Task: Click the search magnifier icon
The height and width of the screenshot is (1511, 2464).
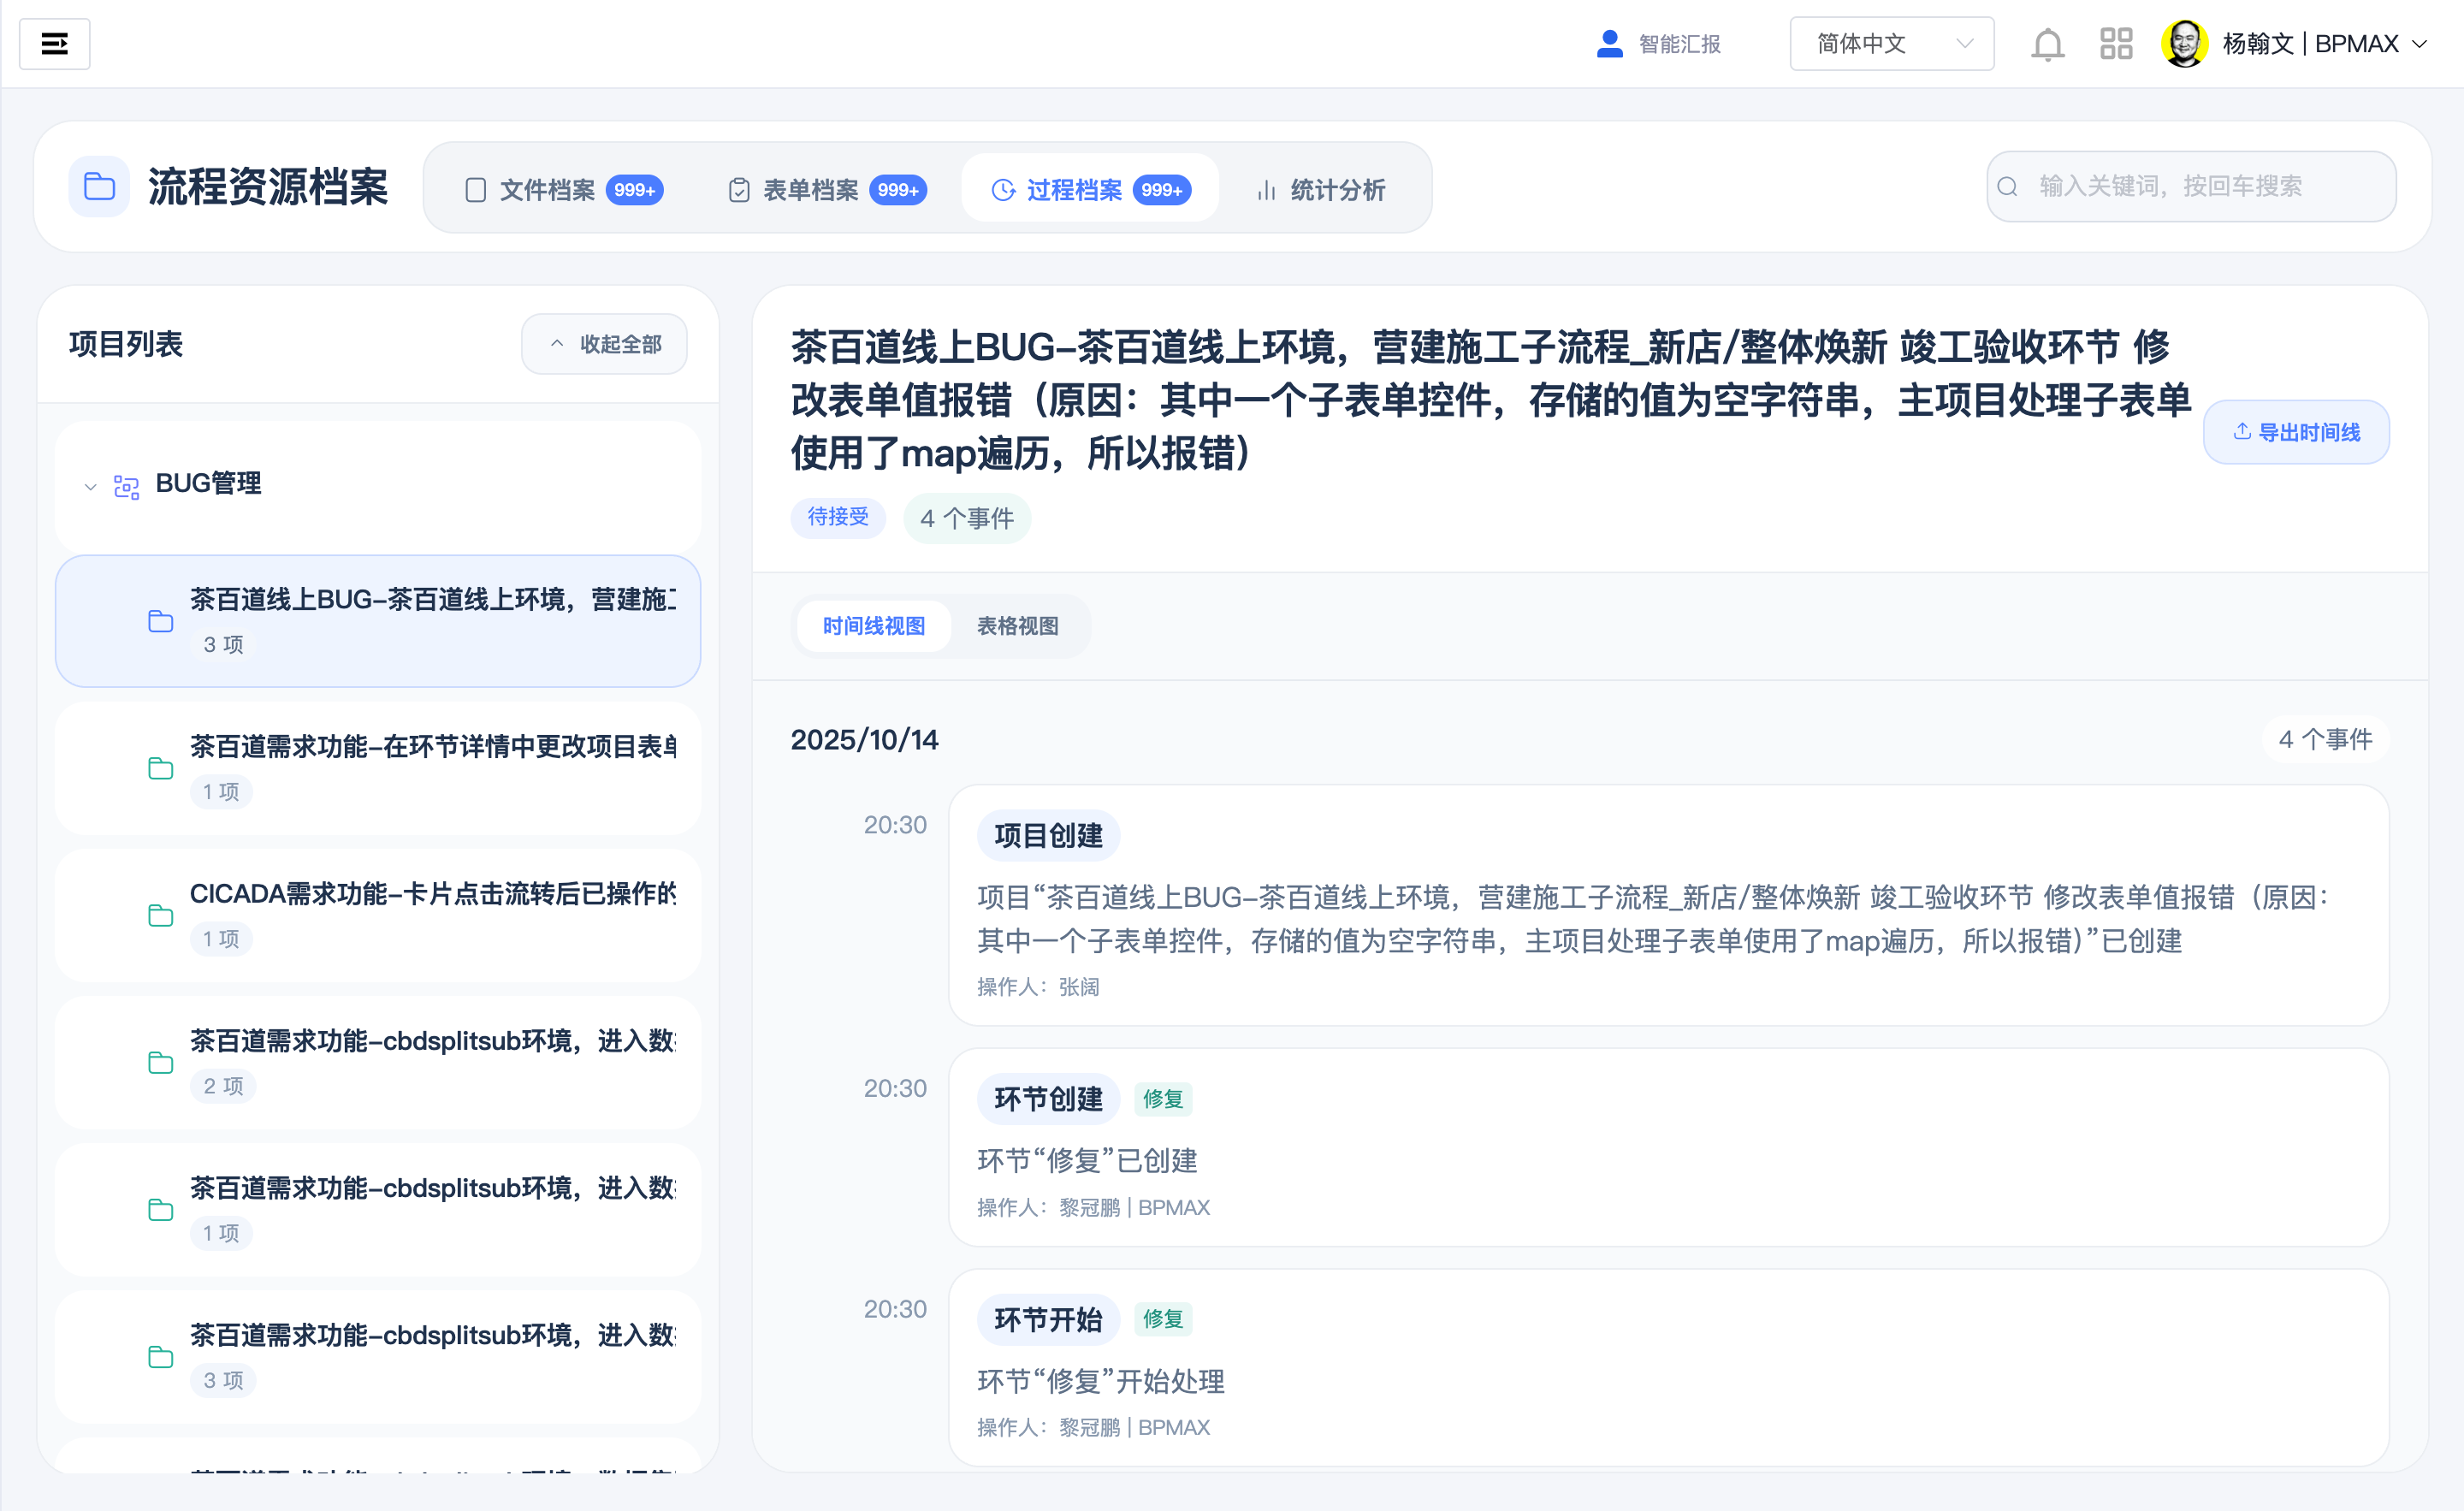Action: 2006,186
